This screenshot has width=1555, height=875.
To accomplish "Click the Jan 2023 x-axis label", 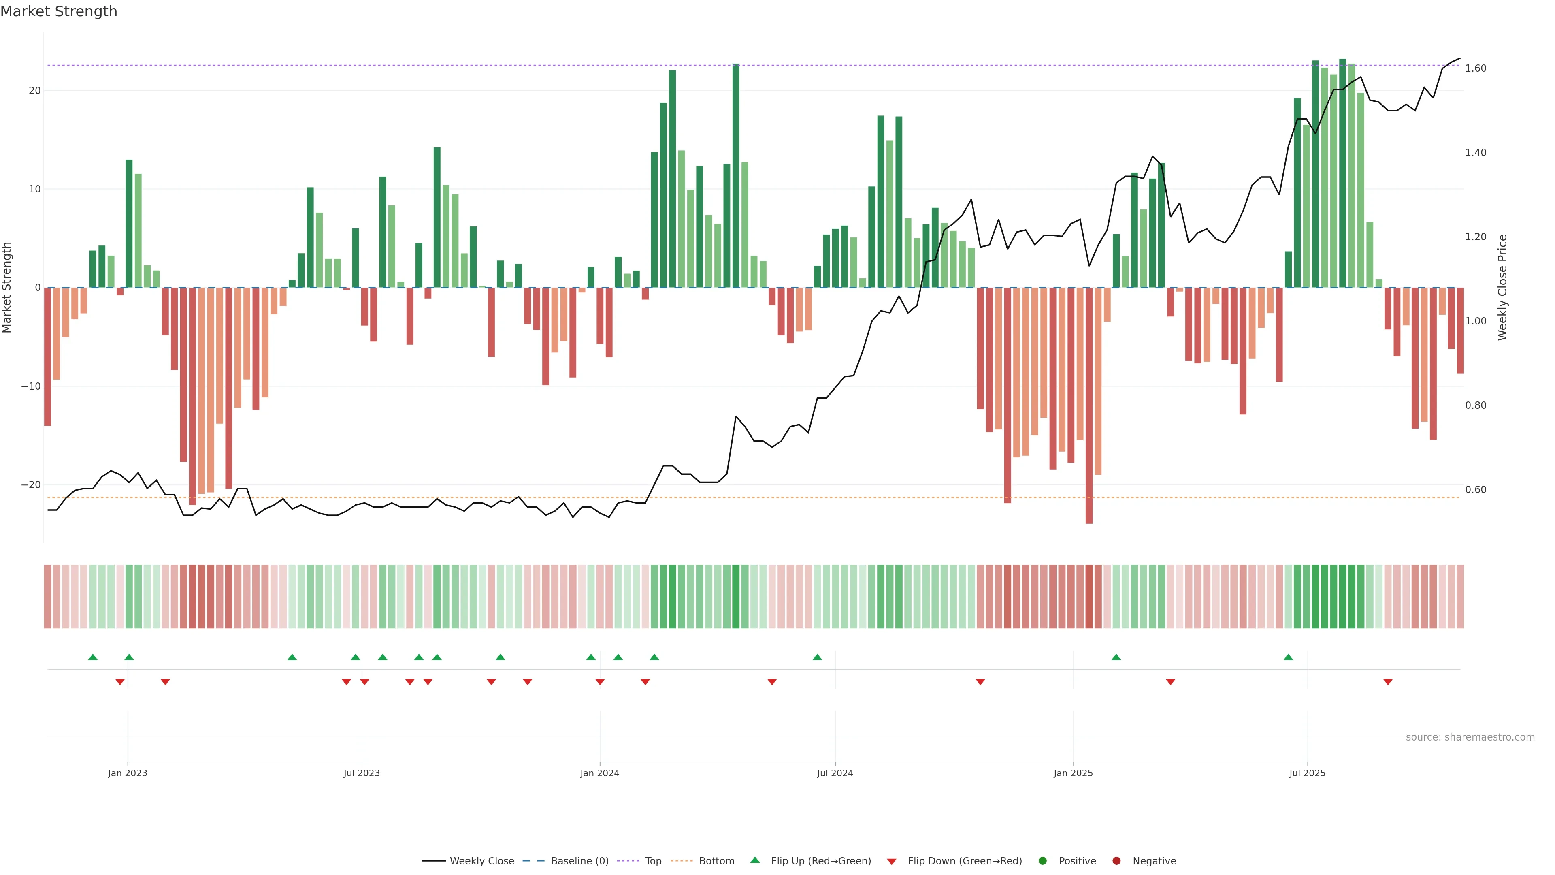I will 128,773.
